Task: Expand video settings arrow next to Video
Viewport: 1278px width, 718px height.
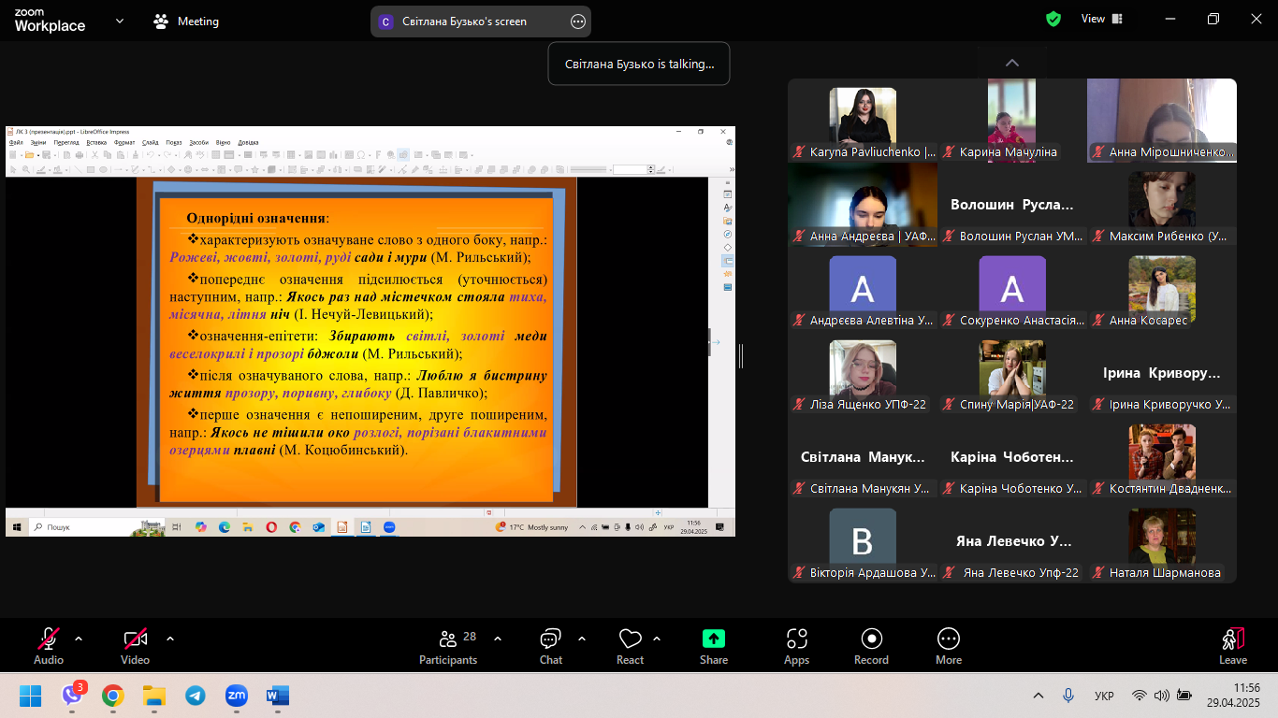Action: (x=170, y=639)
